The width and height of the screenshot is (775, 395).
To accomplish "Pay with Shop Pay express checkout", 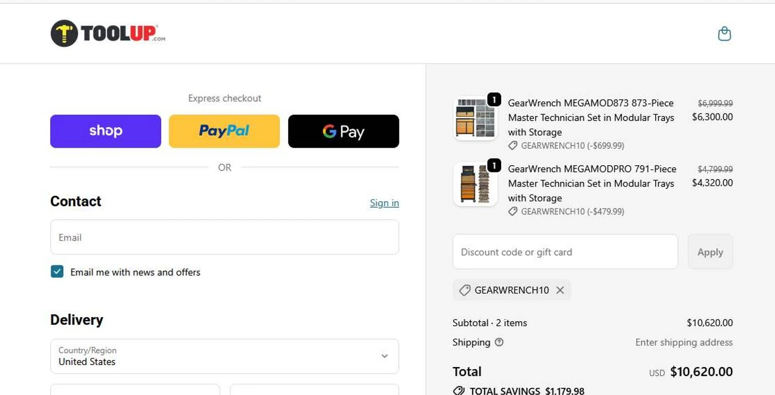I will [x=105, y=131].
